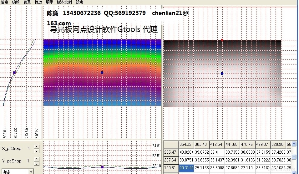
Task: Decrease Y_pt Snap value with down arrow
Action: pyautogui.click(x=37, y=164)
